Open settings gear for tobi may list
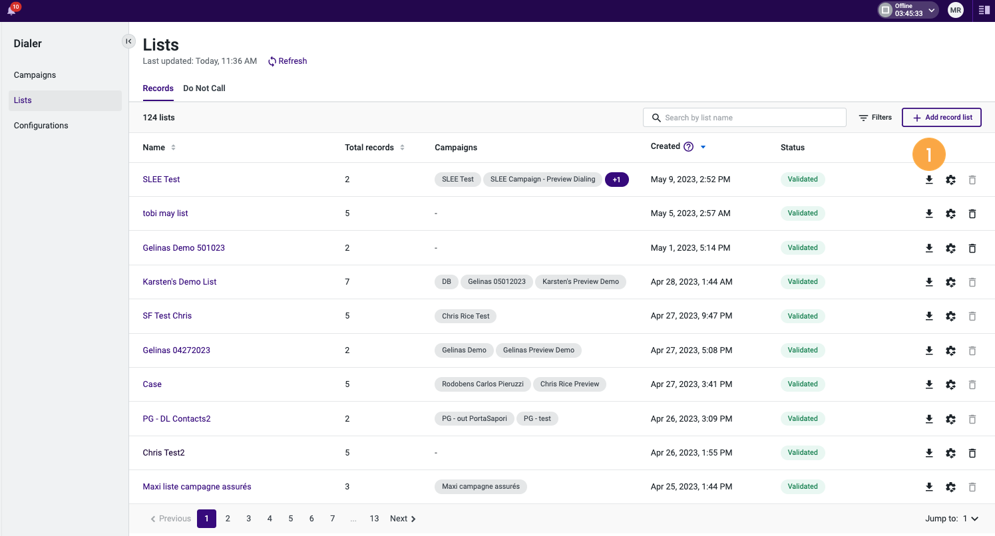This screenshot has height=536, width=995. (950, 213)
